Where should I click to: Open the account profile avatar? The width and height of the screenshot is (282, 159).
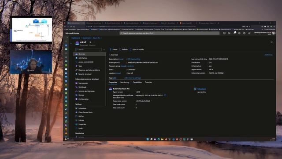(274, 33)
